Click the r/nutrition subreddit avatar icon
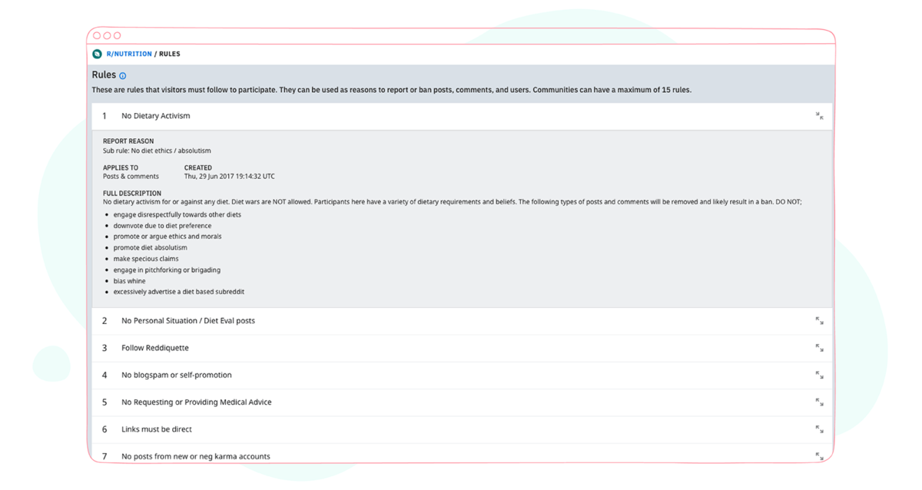The image size is (922, 490). click(x=98, y=54)
